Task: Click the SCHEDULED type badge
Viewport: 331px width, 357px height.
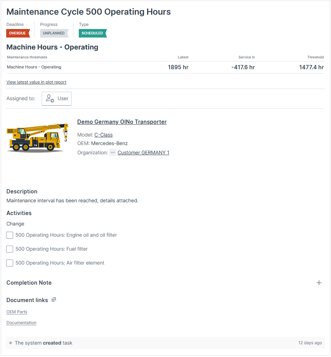Action: pos(93,33)
